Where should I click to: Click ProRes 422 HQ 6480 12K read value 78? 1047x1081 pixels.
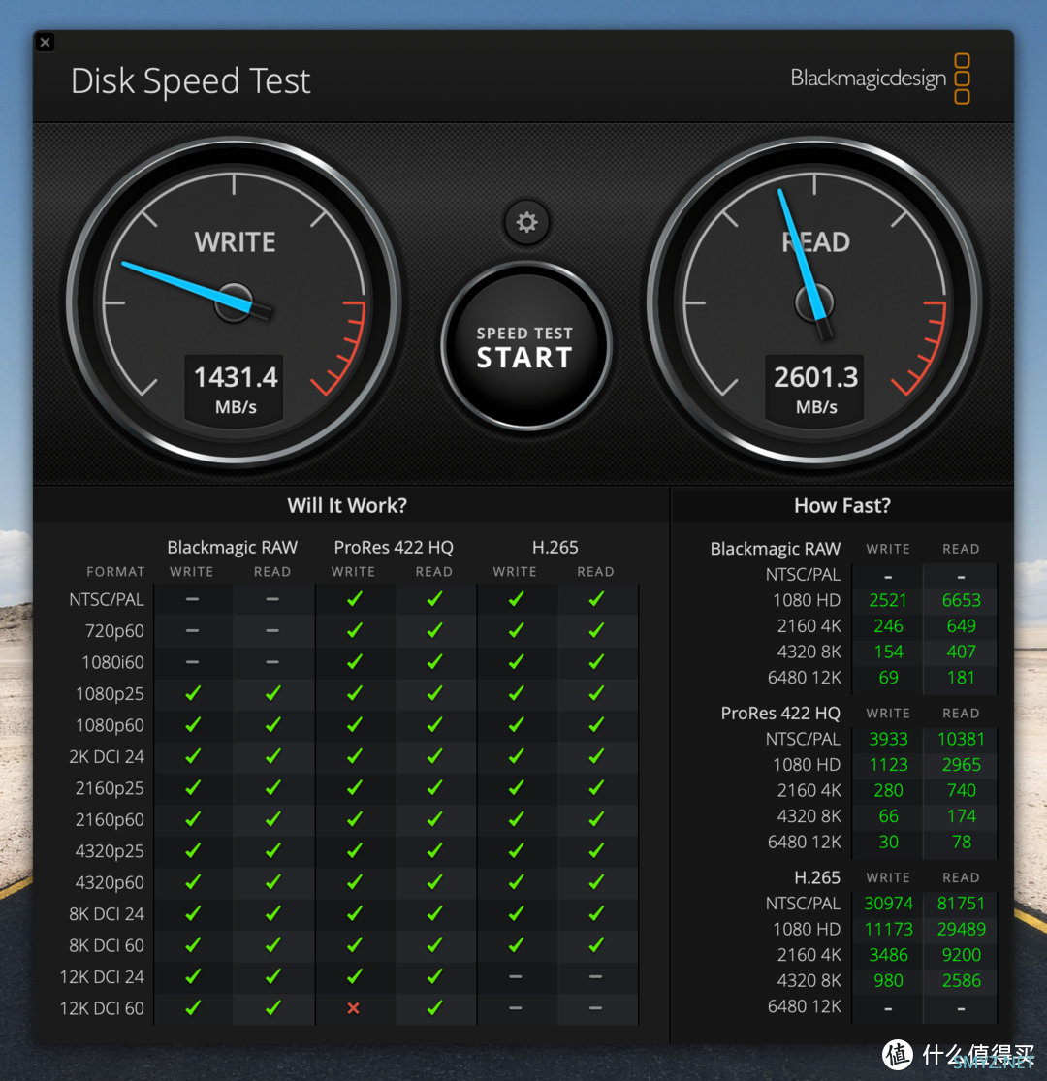coord(961,842)
